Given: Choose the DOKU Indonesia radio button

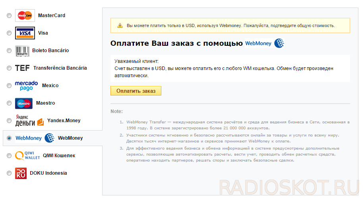Looking at the screenshot, I should [x=9, y=173].
